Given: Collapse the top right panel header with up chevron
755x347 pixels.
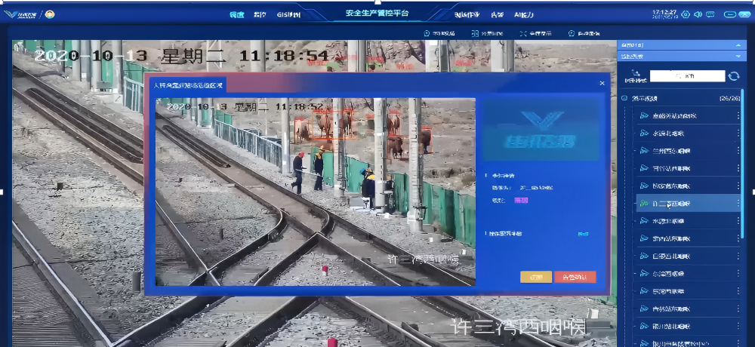Looking at the screenshot, I should point(739,45).
